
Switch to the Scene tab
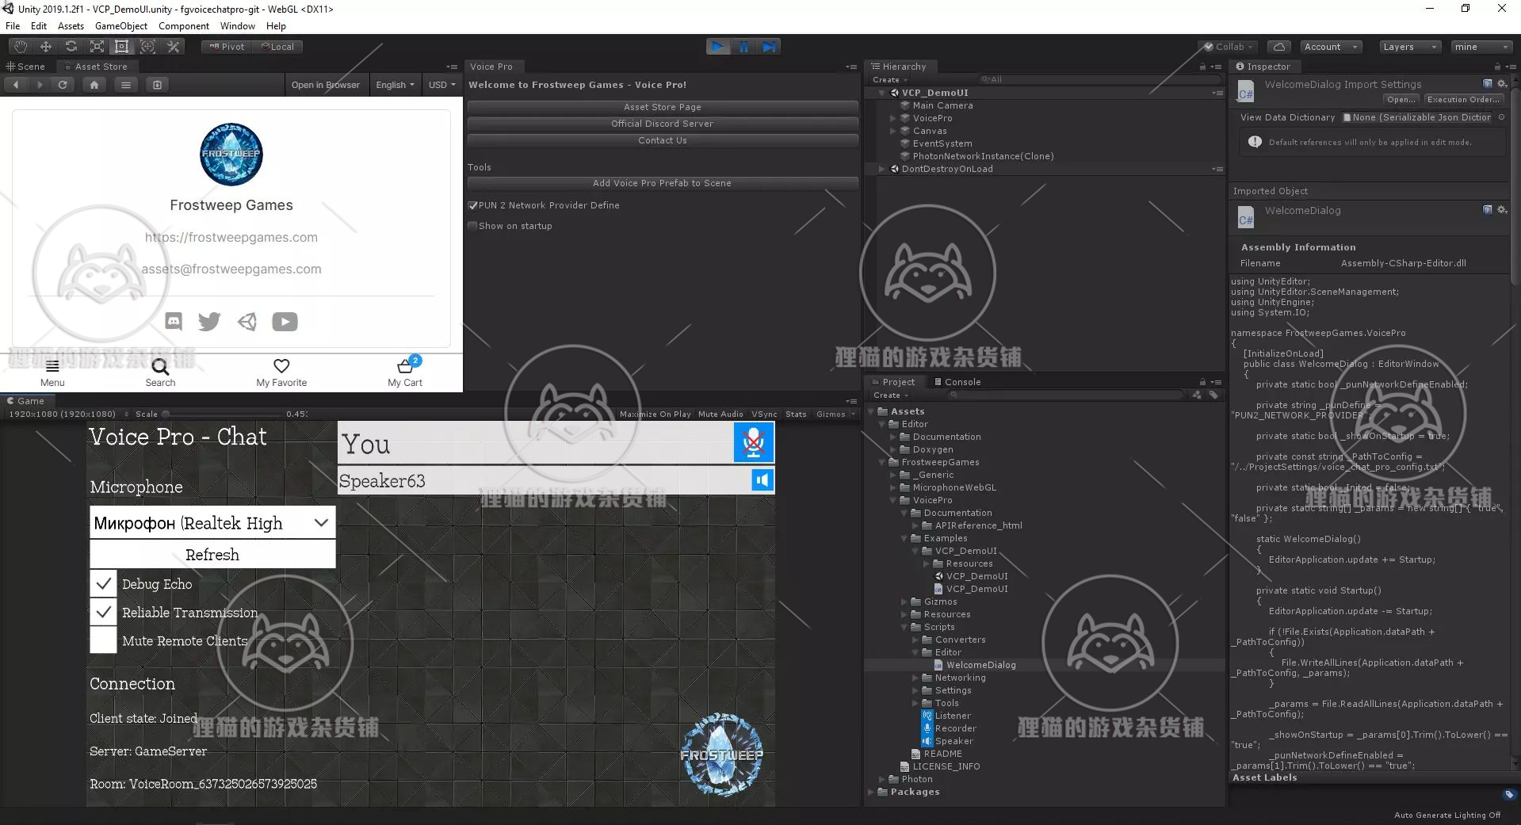[26, 67]
